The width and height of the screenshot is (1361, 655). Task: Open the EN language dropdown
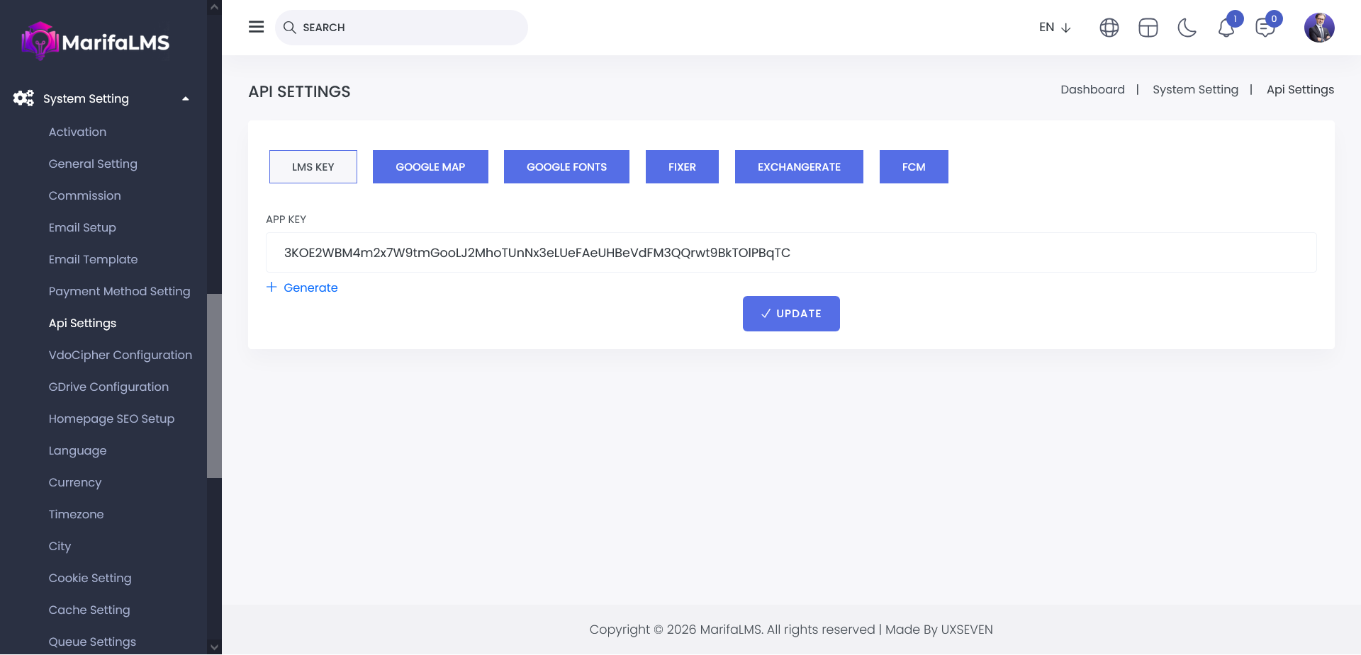pos(1054,28)
